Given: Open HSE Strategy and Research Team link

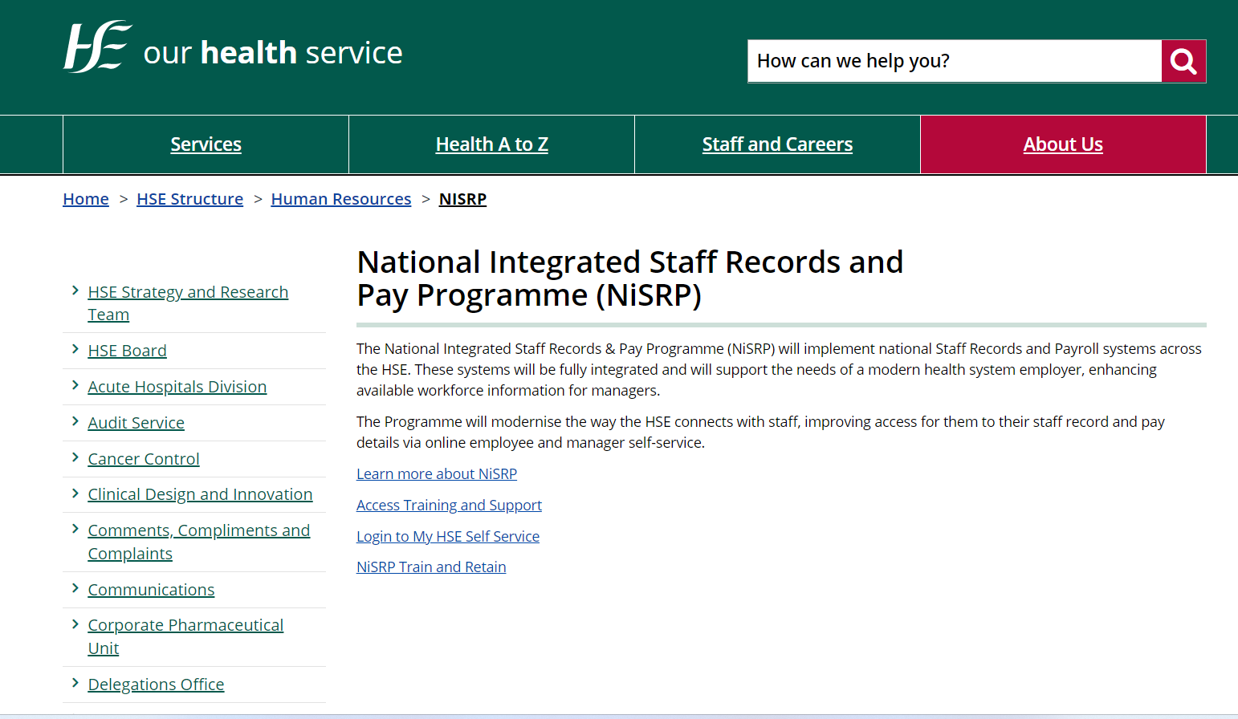Looking at the screenshot, I should [188, 303].
